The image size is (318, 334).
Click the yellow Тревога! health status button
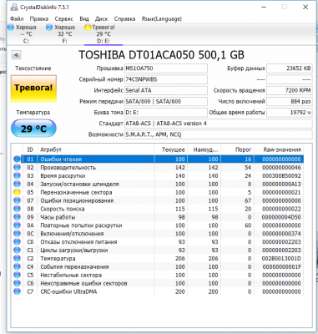coord(33,89)
